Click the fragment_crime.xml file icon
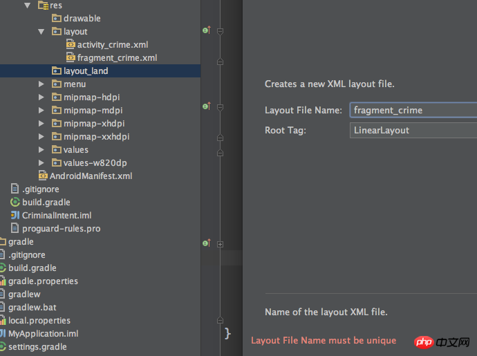The width and height of the screenshot is (477, 356). click(x=71, y=58)
